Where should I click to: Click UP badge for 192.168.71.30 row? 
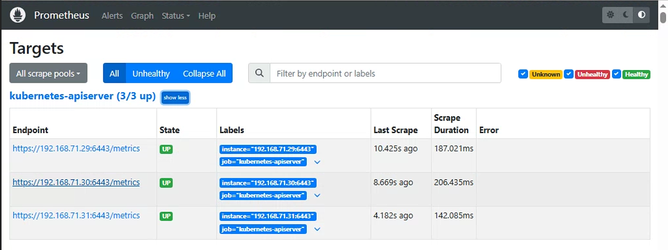click(x=166, y=183)
